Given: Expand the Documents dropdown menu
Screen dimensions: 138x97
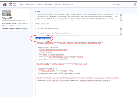Looking at the screenshot, I should [49, 4].
